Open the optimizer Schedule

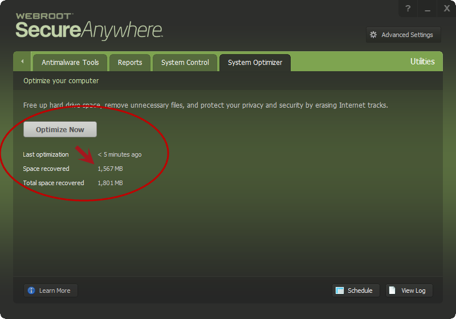pyautogui.click(x=356, y=291)
